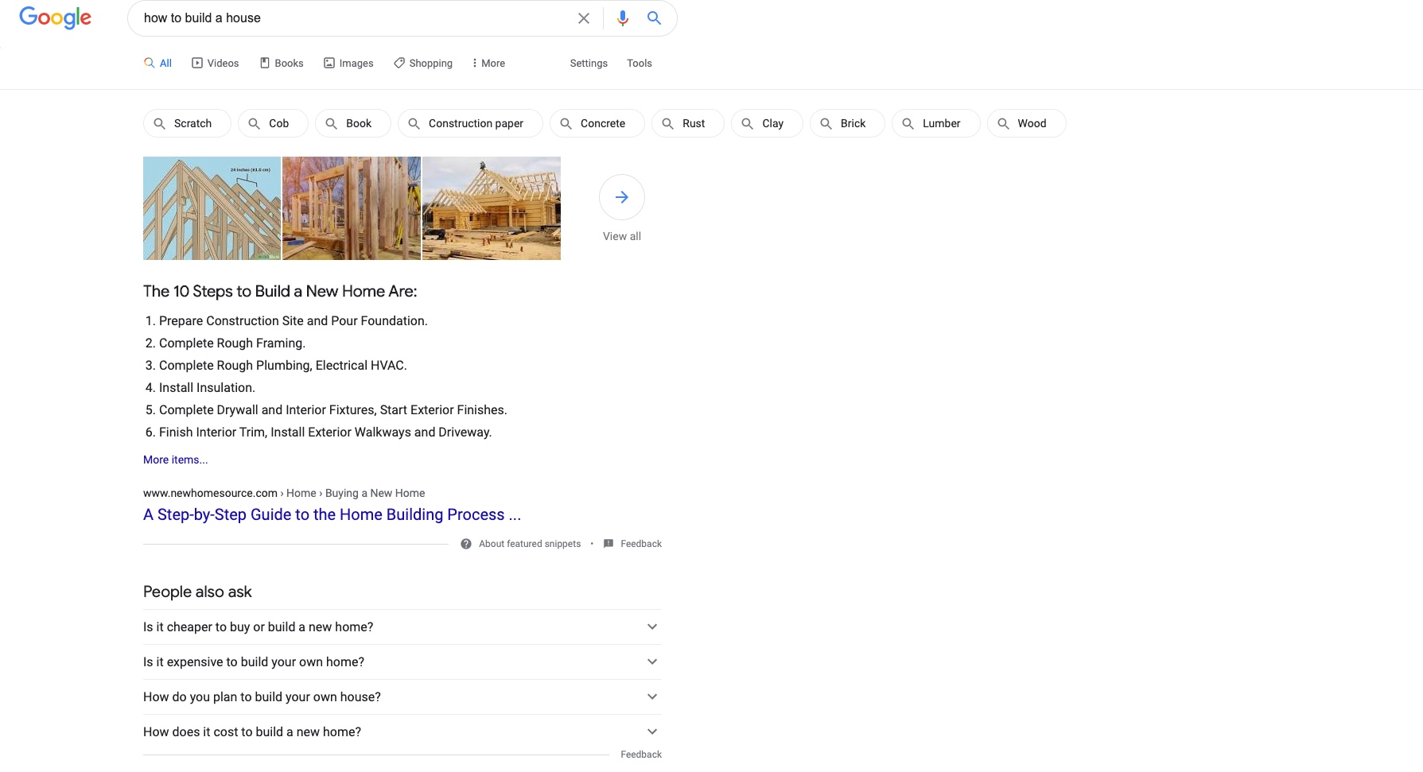Switch to the Books tab
Viewport: 1423px width, 772px height.
pyautogui.click(x=281, y=62)
